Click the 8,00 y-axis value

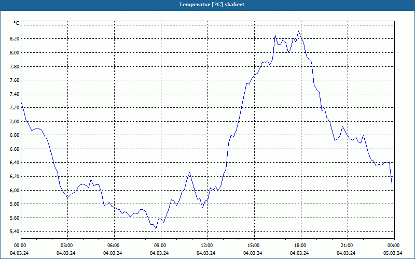point(14,53)
